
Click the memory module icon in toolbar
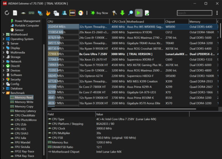(31, 13)
